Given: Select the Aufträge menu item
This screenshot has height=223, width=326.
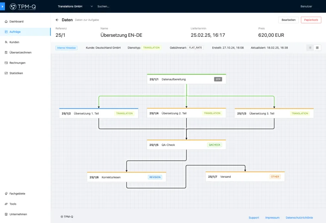Looking at the screenshot, I should [15, 31].
